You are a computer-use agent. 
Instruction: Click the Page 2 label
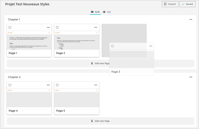pyautogui.click(x=61, y=53)
